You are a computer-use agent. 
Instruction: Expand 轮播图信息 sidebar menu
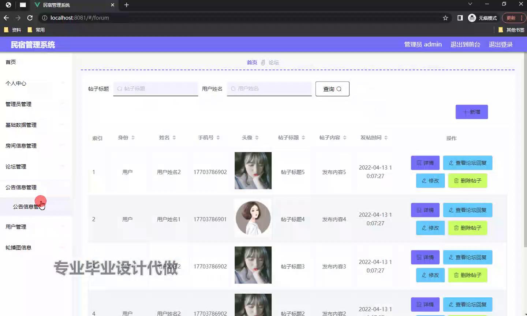pyautogui.click(x=36, y=248)
